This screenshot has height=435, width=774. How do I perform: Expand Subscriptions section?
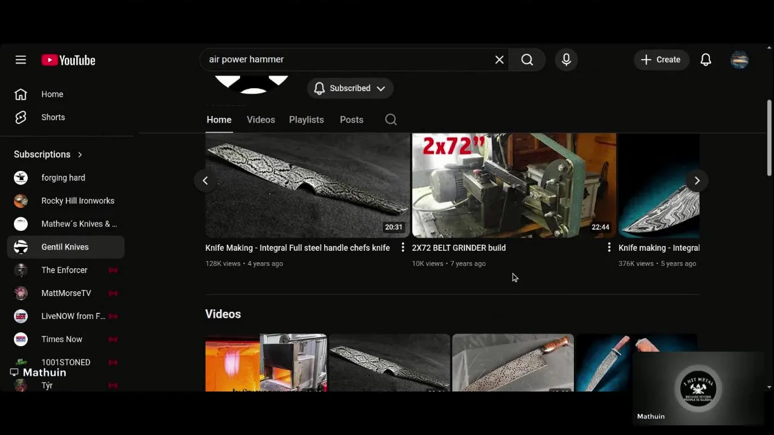coord(48,154)
